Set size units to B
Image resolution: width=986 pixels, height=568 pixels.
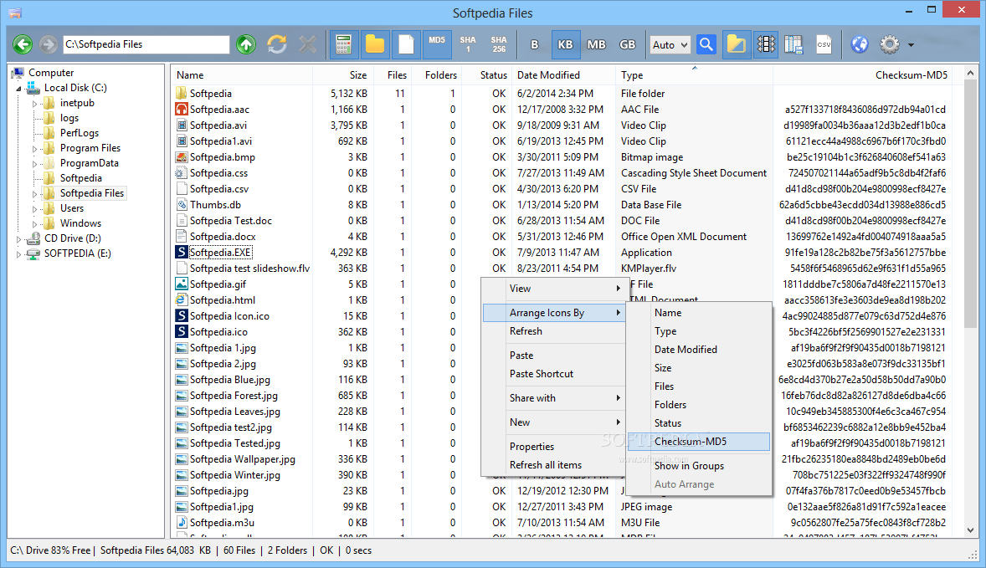535,44
